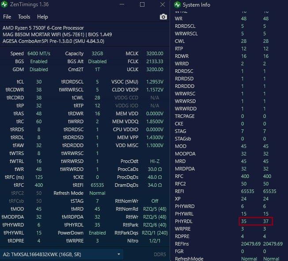Click the Refresh Mode Normal value

tap(97, 193)
